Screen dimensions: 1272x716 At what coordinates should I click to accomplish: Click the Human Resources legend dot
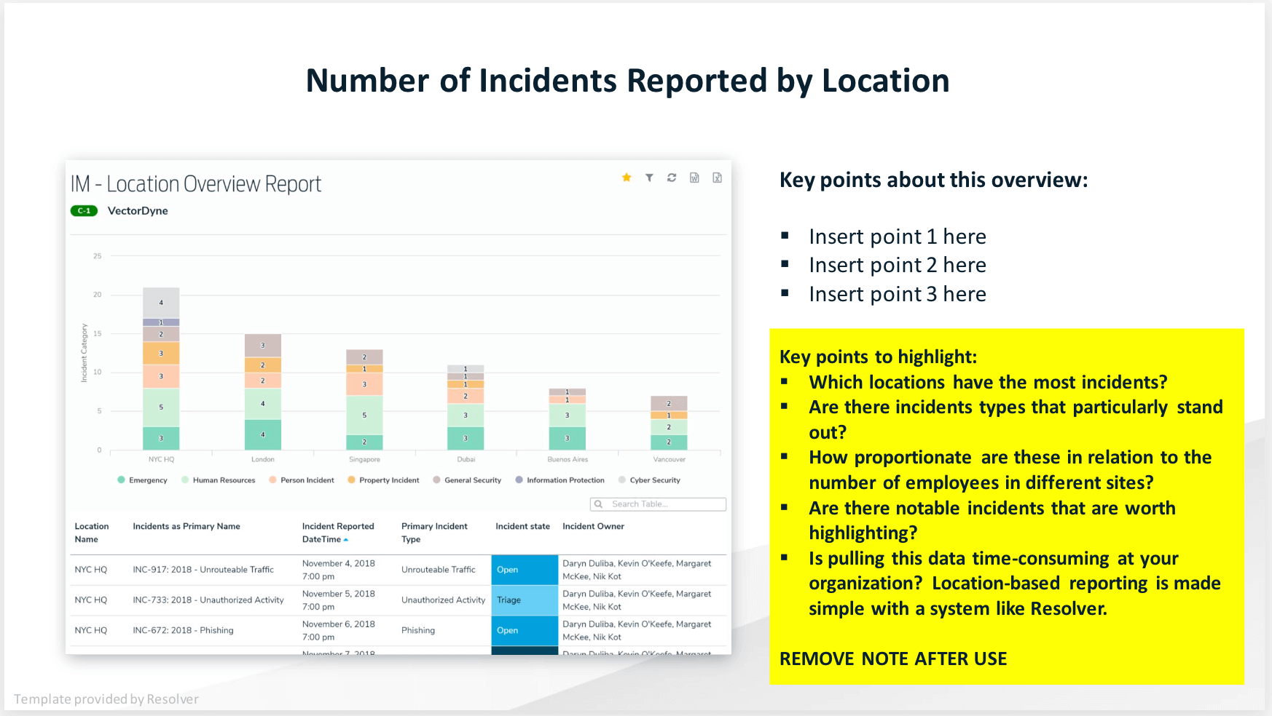click(184, 480)
